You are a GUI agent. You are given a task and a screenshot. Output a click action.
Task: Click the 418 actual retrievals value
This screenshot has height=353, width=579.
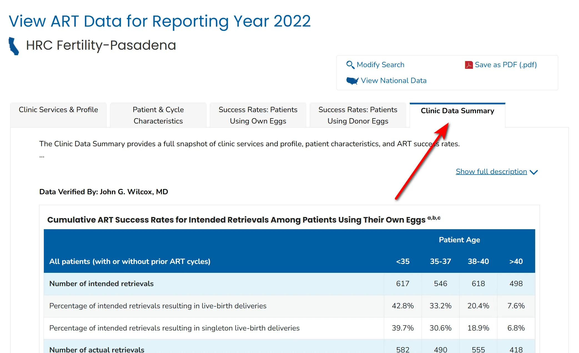pyautogui.click(x=516, y=349)
